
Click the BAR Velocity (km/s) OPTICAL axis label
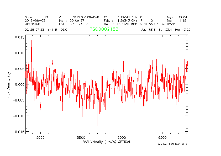click(107, 142)
